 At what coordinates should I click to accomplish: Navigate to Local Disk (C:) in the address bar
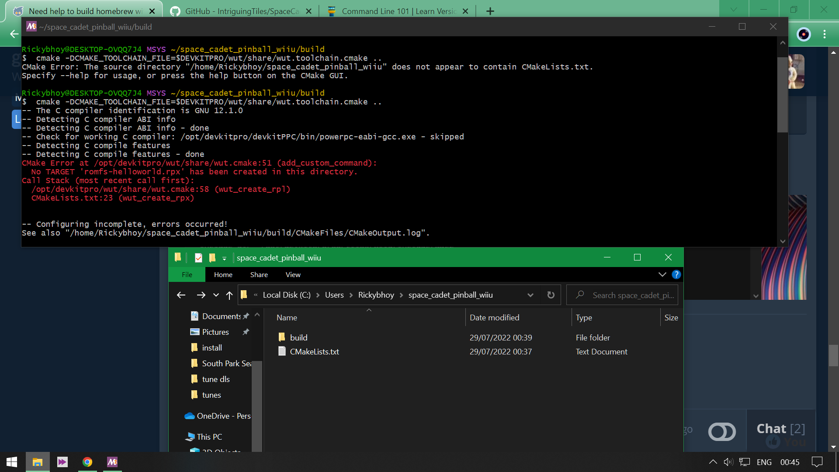[x=287, y=295]
